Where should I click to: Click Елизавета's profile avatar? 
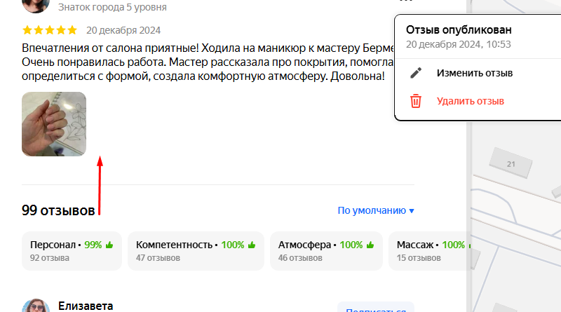[x=36, y=307]
